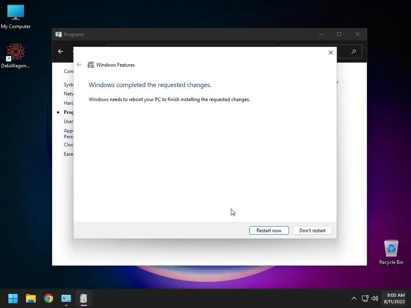Choose Don't restart in Windows Features

(x=312, y=231)
